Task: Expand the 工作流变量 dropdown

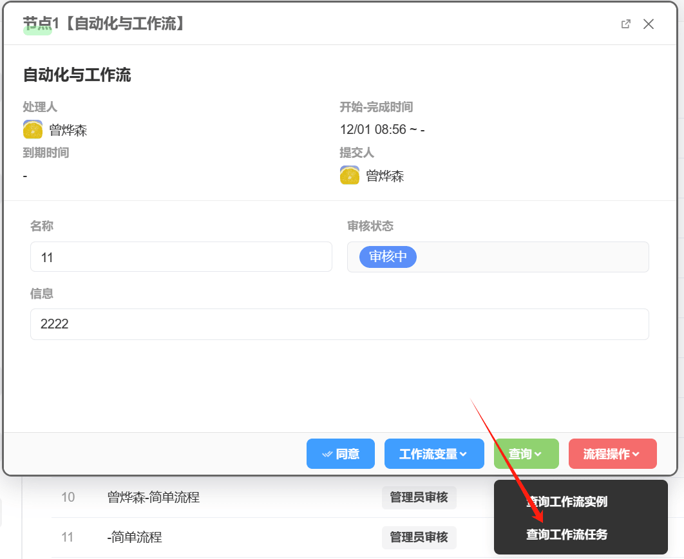Action: coord(433,454)
